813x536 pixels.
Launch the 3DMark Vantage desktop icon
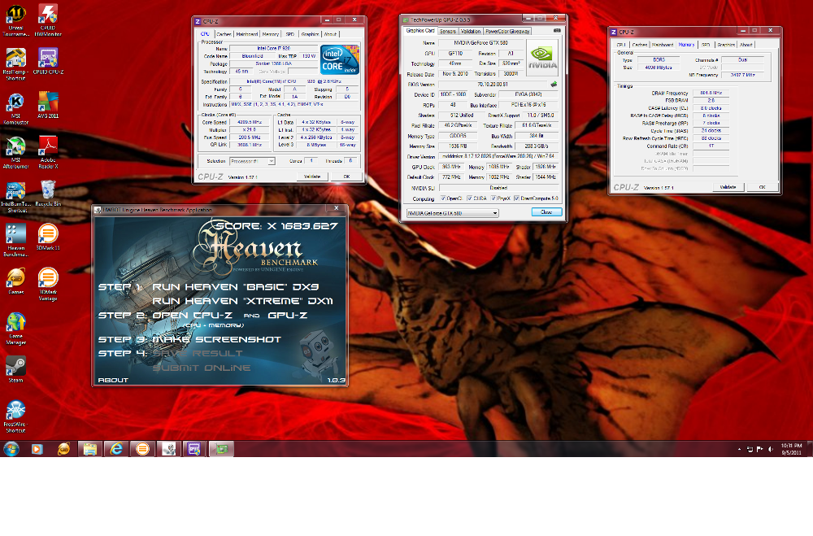click(x=48, y=285)
